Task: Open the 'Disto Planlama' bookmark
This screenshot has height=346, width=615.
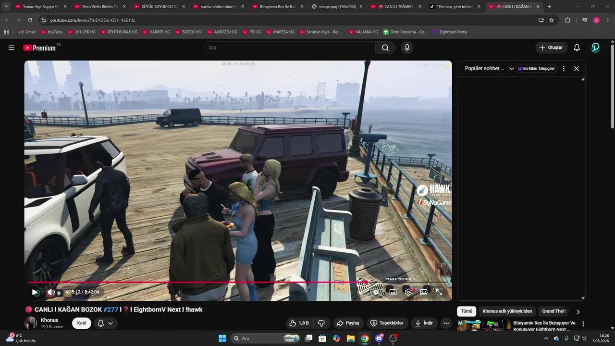Action: pyautogui.click(x=406, y=32)
